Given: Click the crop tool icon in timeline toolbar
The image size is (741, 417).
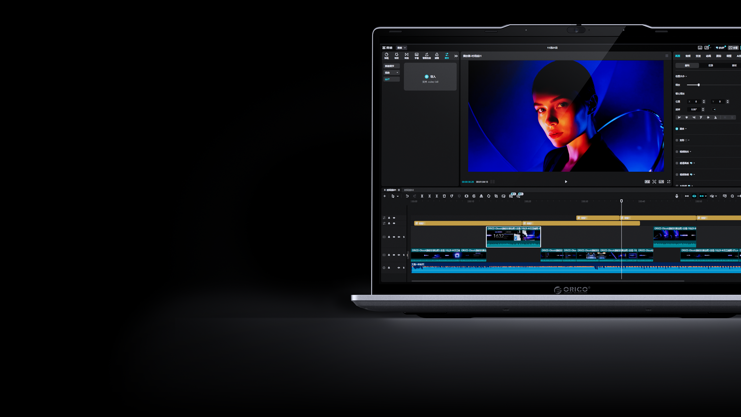Looking at the screenshot, I should (x=496, y=196).
